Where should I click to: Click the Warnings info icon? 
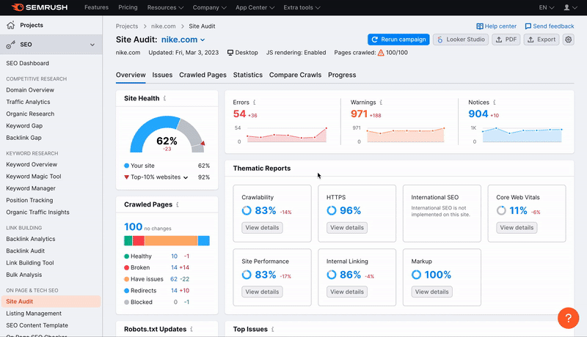click(381, 103)
